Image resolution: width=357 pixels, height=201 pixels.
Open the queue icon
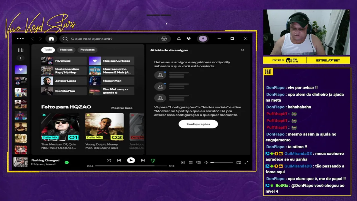tap(191, 162)
